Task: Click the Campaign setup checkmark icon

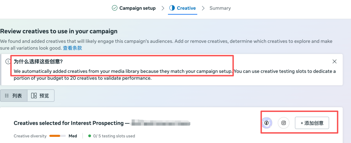Action: [114, 8]
